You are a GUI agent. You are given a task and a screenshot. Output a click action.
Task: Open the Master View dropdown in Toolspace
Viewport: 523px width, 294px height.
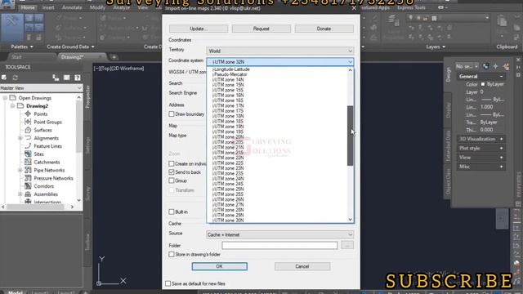coord(42,88)
